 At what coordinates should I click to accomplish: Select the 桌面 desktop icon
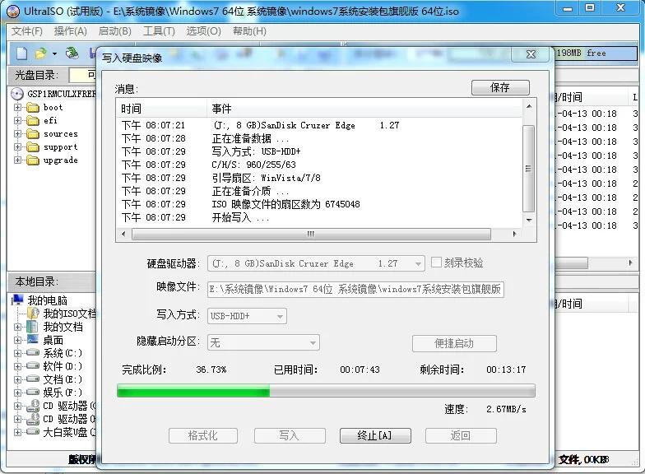[x=33, y=339]
